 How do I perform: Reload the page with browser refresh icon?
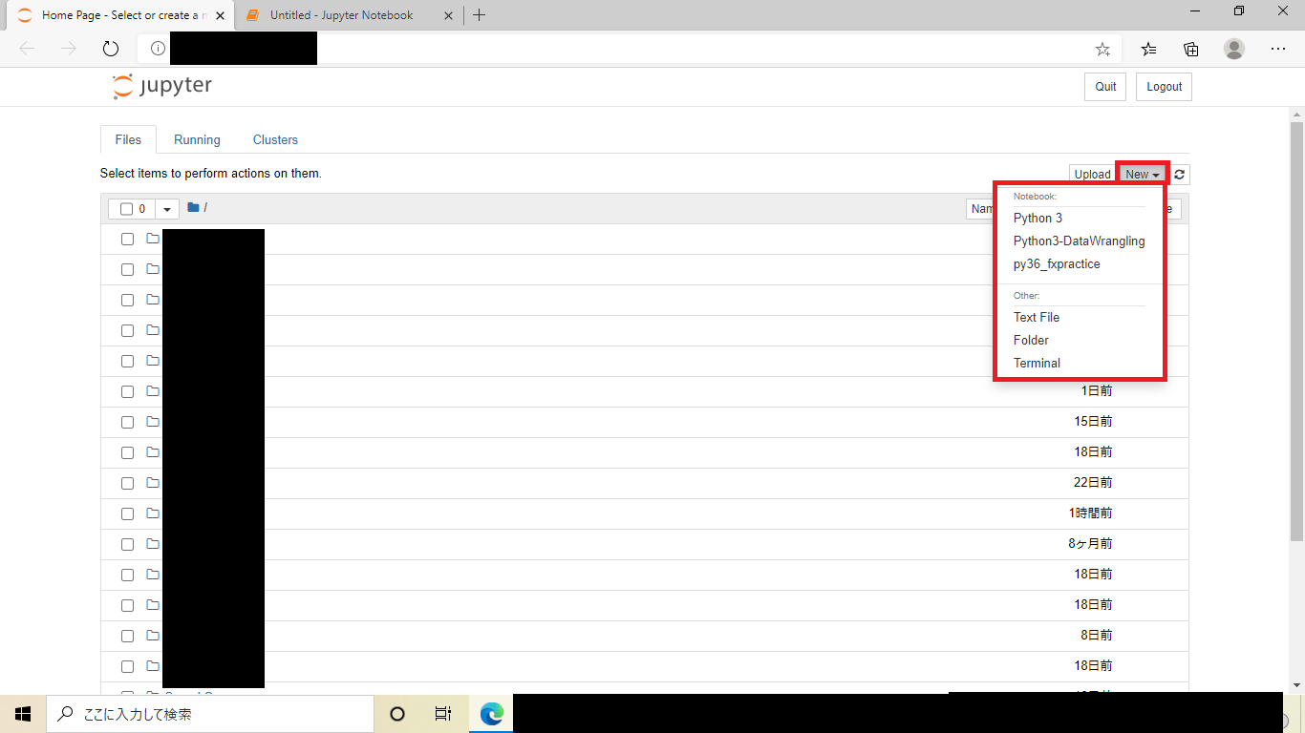111,49
